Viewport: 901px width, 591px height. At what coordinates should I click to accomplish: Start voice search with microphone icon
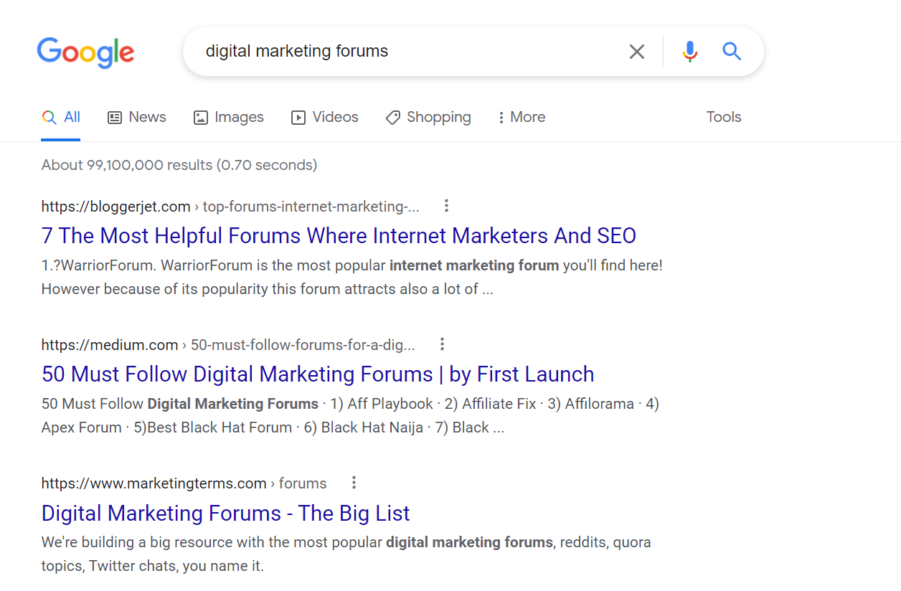[689, 52]
